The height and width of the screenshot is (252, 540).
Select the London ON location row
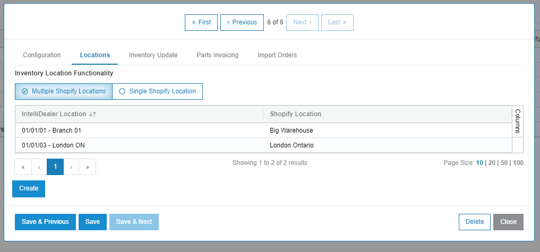[264, 145]
